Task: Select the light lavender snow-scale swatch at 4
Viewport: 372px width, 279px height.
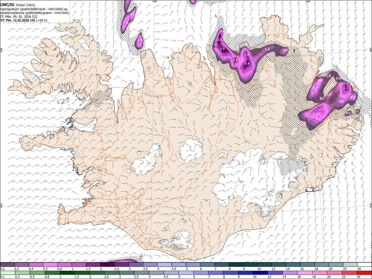Action: (164, 265)
